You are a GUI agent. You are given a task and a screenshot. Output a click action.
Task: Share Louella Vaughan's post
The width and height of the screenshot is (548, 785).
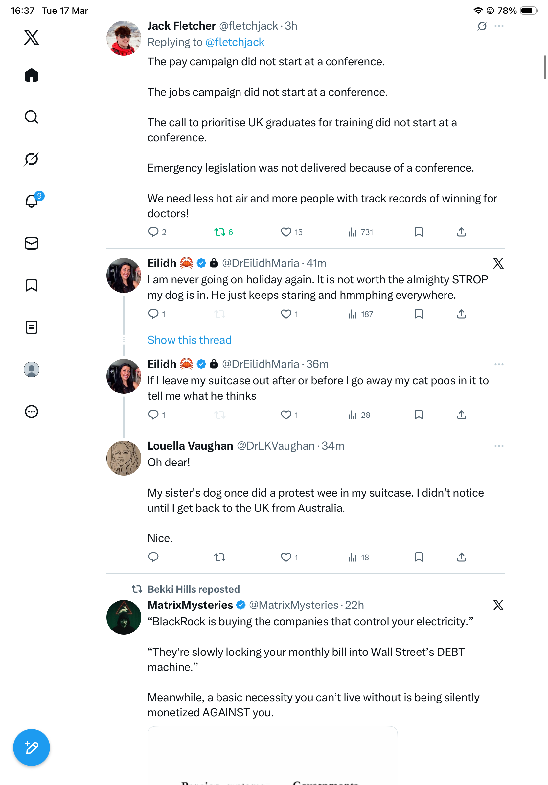coord(461,557)
